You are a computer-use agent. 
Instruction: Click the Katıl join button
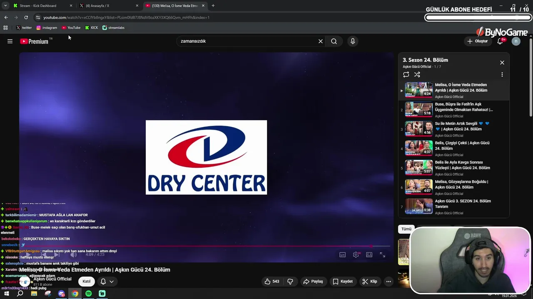click(x=87, y=282)
